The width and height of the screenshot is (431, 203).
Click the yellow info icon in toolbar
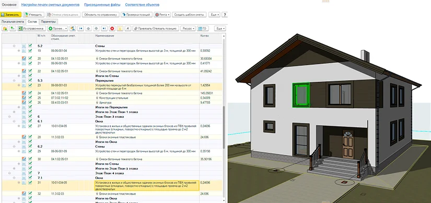click(120, 28)
